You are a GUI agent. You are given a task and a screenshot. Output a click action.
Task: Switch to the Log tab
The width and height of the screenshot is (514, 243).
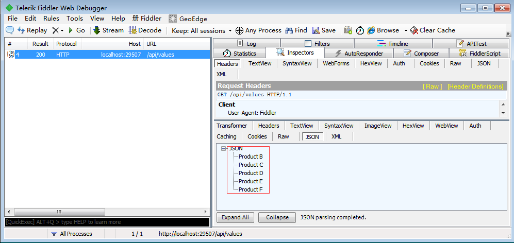coord(246,43)
